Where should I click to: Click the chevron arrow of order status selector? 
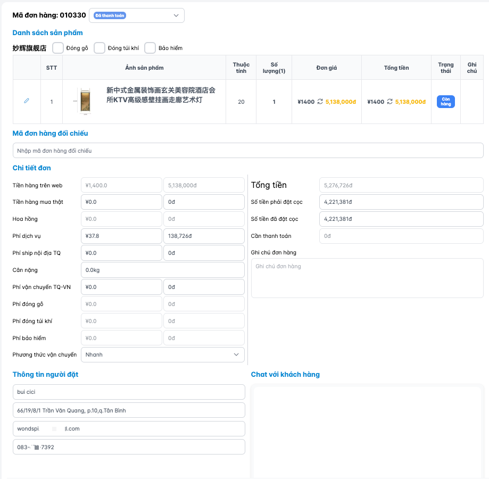pos(177,15)
